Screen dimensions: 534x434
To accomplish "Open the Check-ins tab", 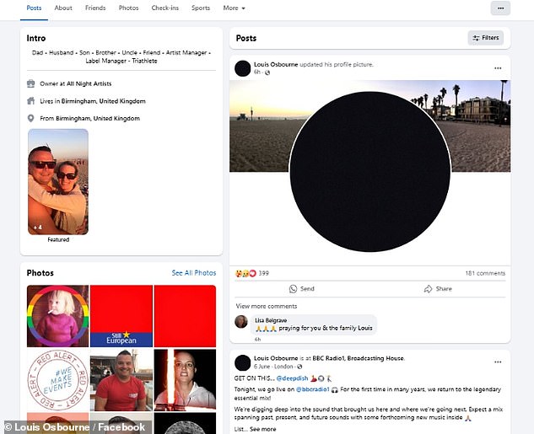I will tap(165, 8).
